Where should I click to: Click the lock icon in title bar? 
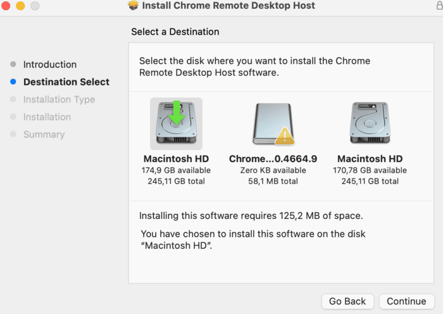(x=439, y=5)
